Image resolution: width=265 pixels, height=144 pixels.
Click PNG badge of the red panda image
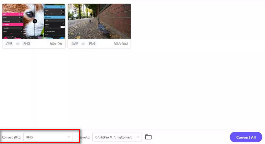[x=26, y=44]
